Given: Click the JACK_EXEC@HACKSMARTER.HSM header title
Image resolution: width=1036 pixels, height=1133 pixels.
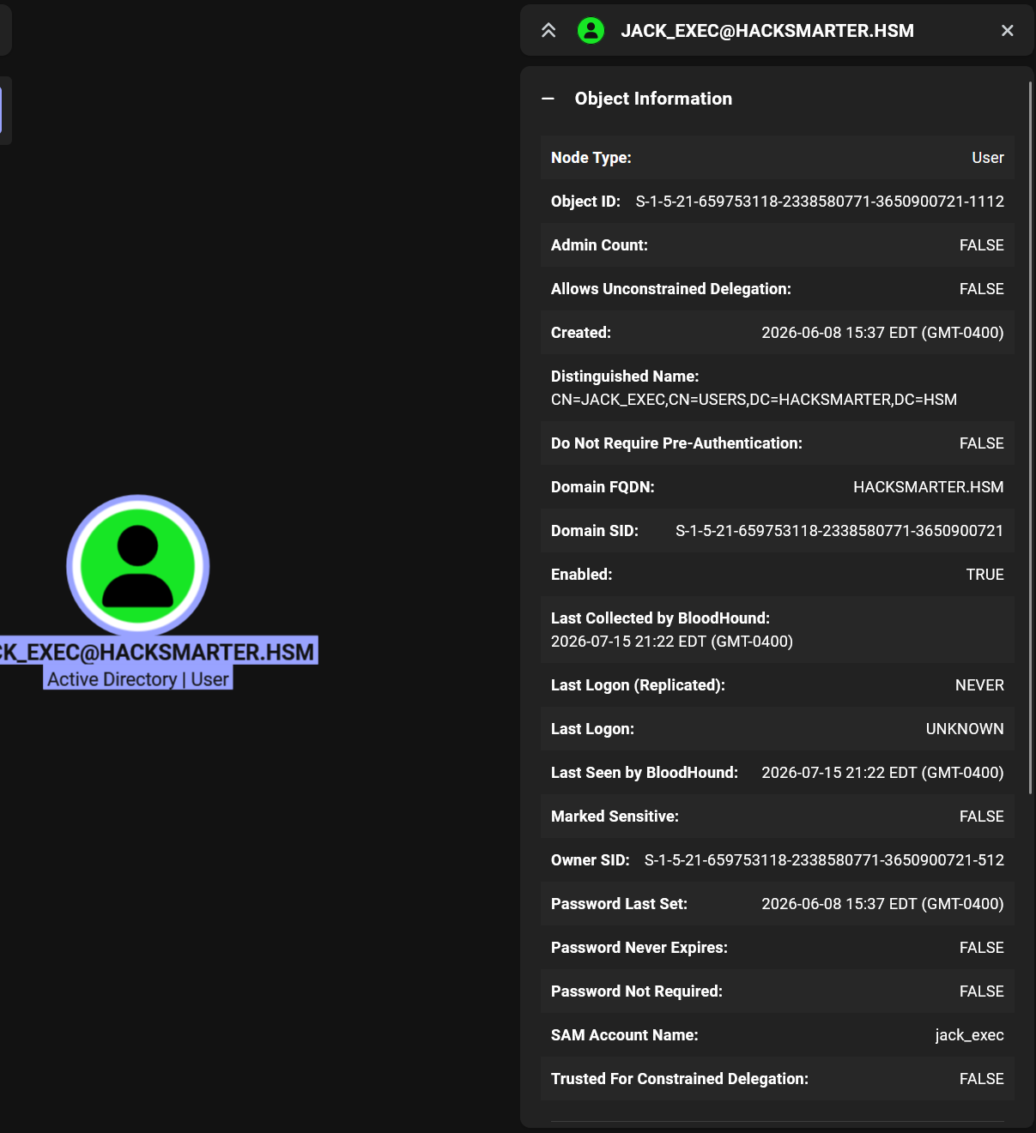Looking at the screenshot, I should [x=767, y=31].
